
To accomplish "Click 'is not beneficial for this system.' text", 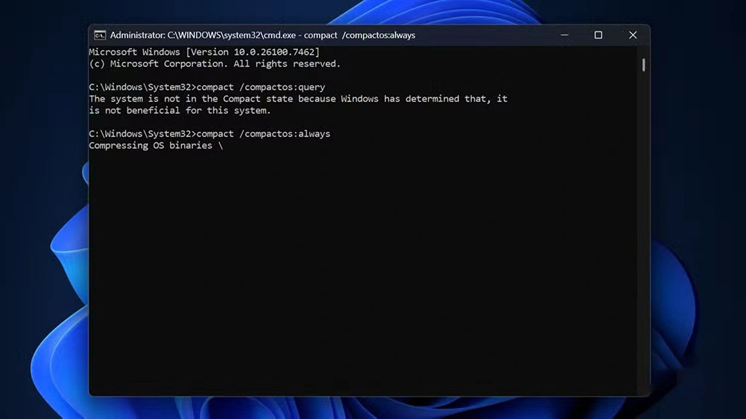I will click(x=180, y=111).
